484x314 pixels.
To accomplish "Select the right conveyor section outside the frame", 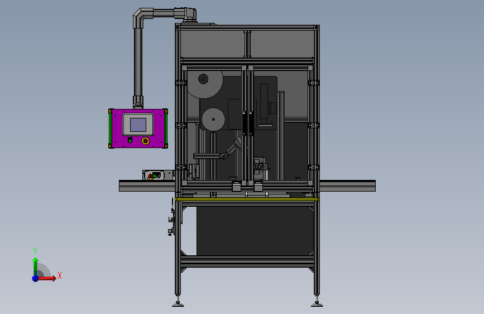I will coord(348,185).
